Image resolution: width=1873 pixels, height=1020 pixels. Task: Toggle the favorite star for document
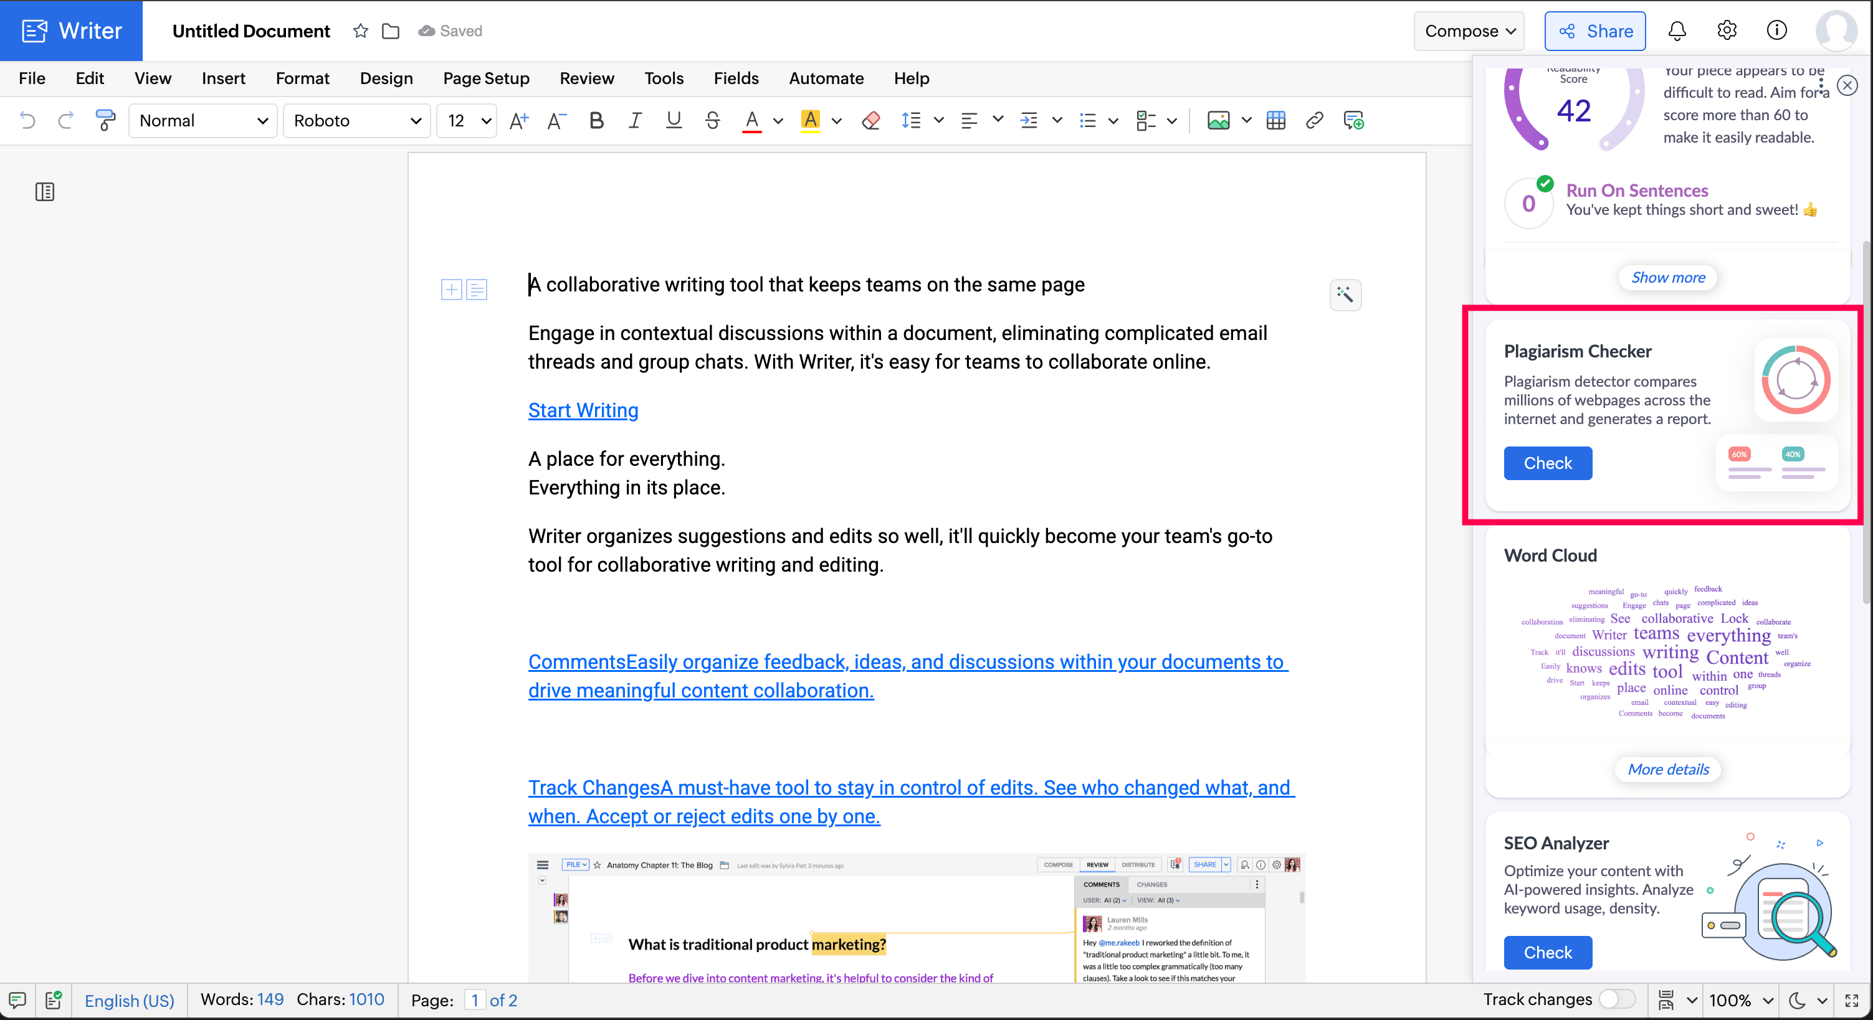coord(361,31)
